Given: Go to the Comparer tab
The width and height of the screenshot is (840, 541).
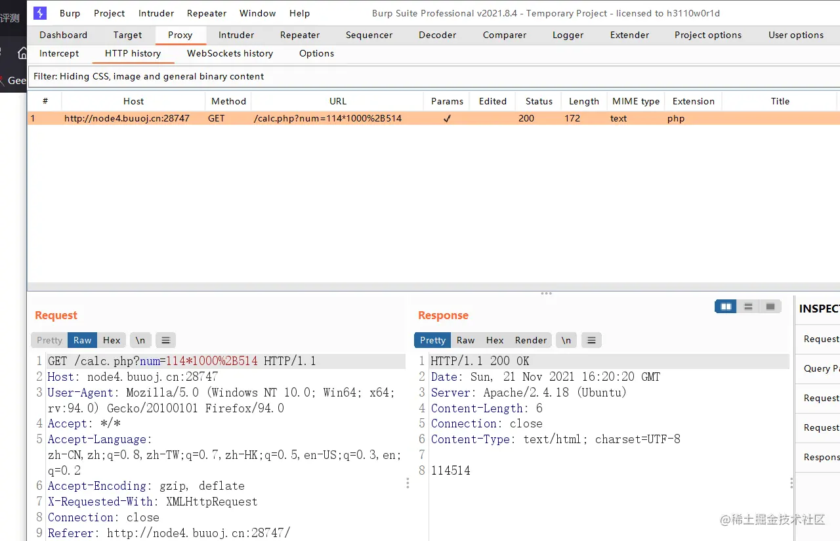Looking at the screenshot, I should coord(505,35).
